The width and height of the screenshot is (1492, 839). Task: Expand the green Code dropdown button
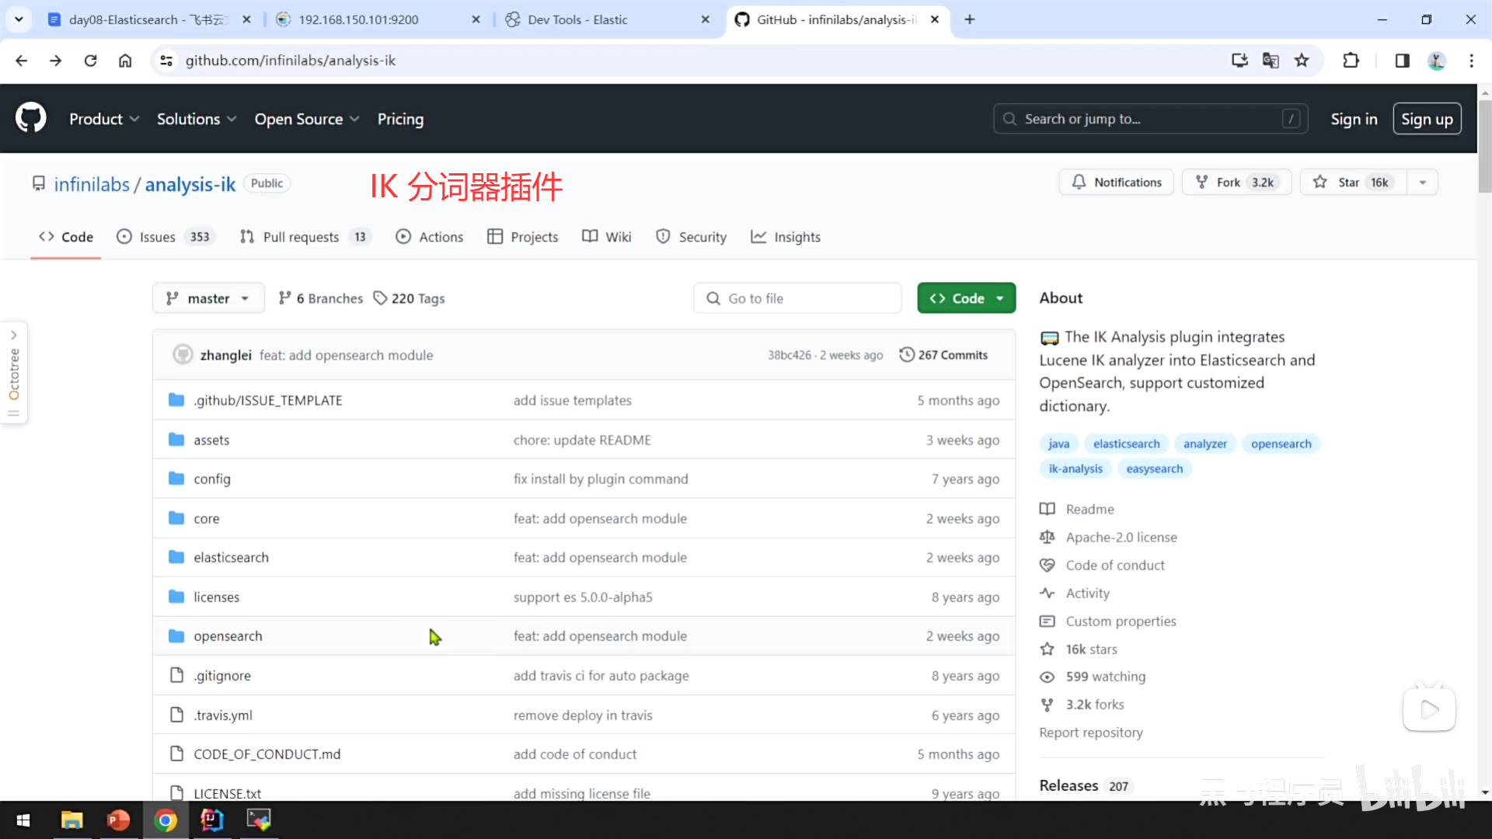pyautogui.click(x=966, y=298)
